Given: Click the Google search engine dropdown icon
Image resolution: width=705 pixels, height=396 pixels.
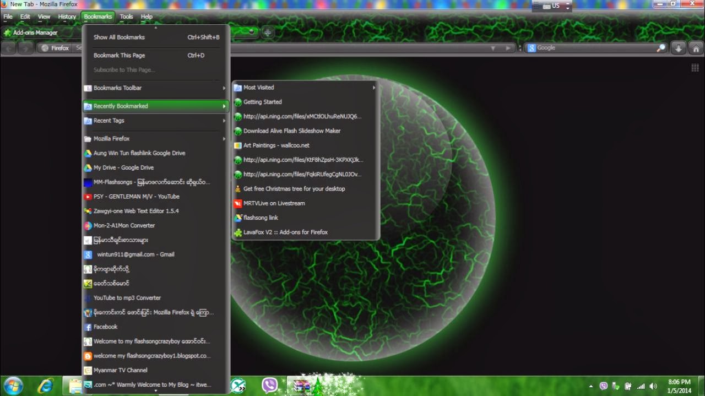Looking at the screenshot, I should (532, 48).
